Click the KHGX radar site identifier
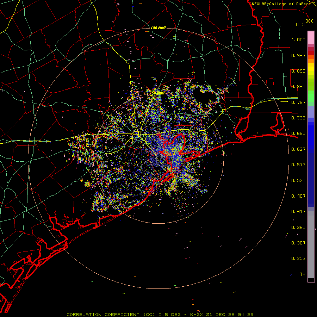317x317 pixels. tap(196, 315)
